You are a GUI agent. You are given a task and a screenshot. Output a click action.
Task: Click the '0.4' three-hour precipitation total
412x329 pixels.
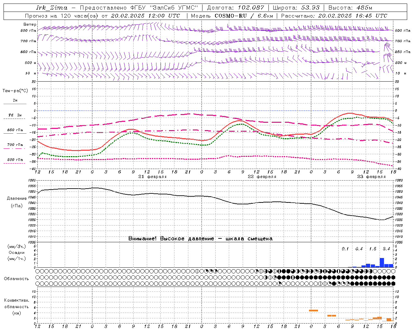point(359,249)
